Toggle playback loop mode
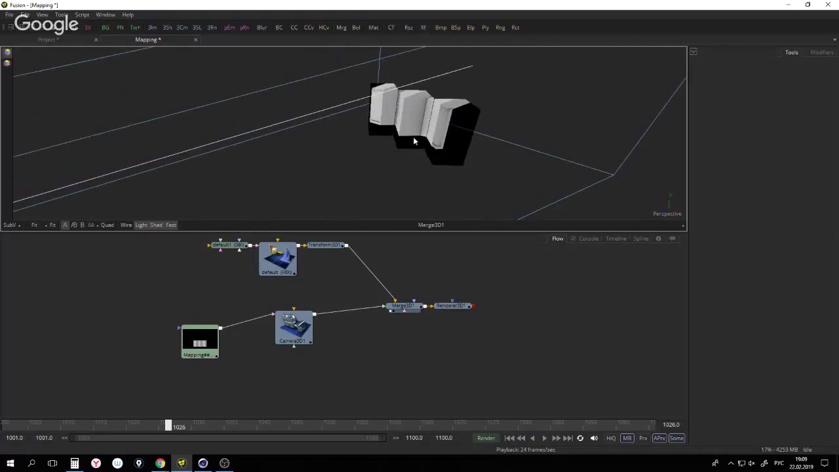The width and height of the screenshot is (839, 472). click(580, 438)
